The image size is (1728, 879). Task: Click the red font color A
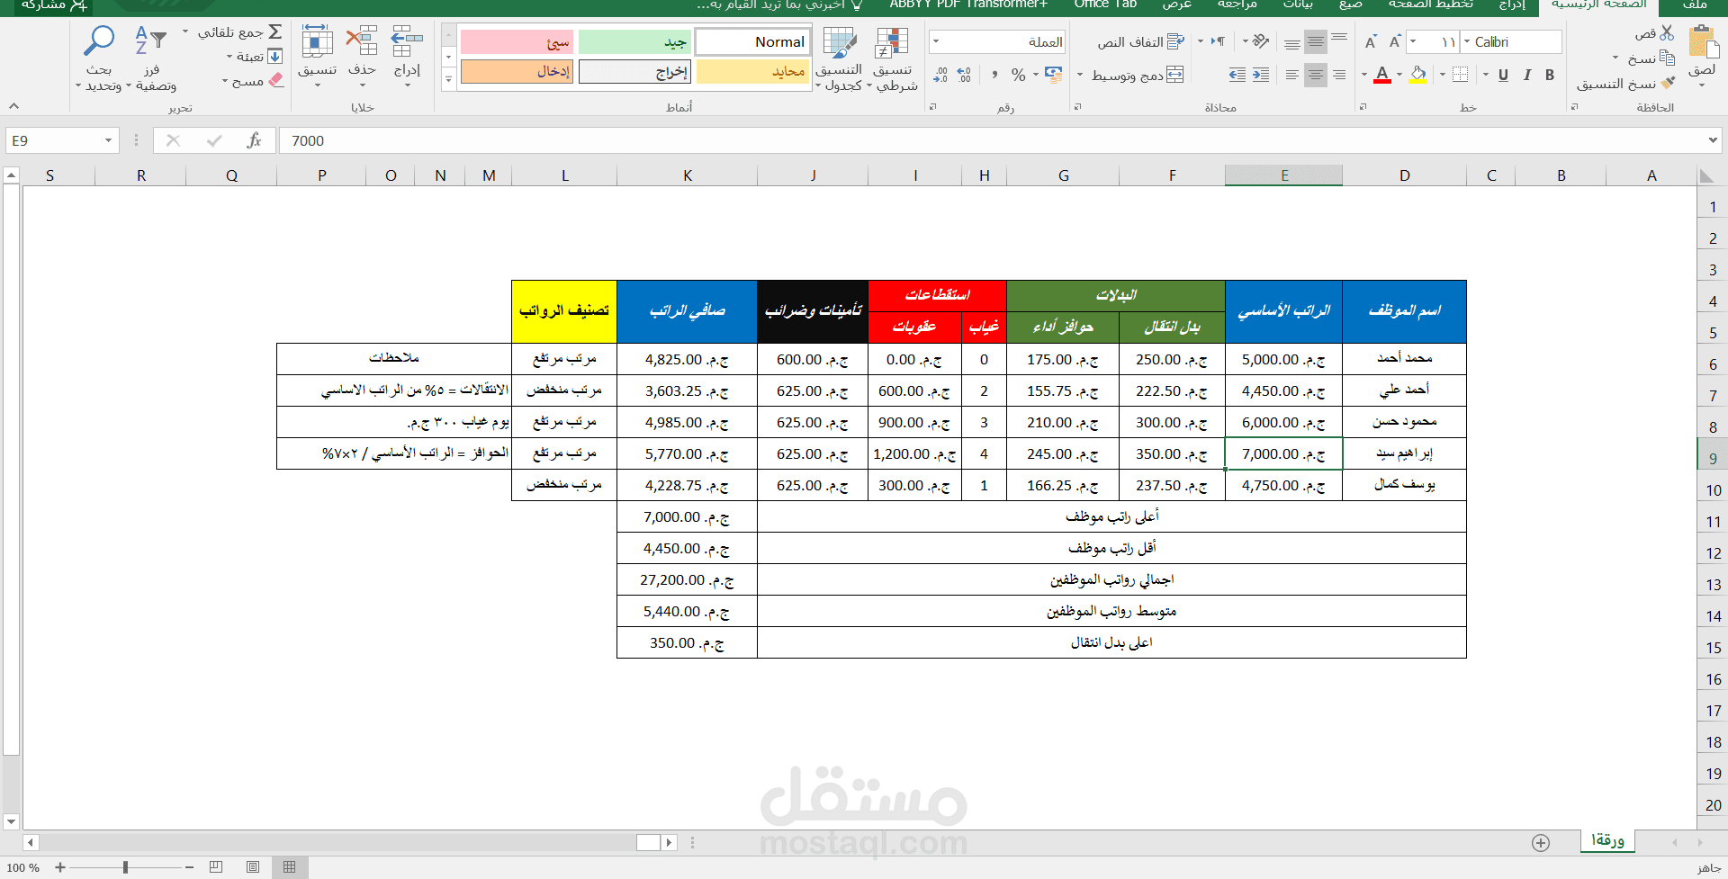pos(1382,75)
